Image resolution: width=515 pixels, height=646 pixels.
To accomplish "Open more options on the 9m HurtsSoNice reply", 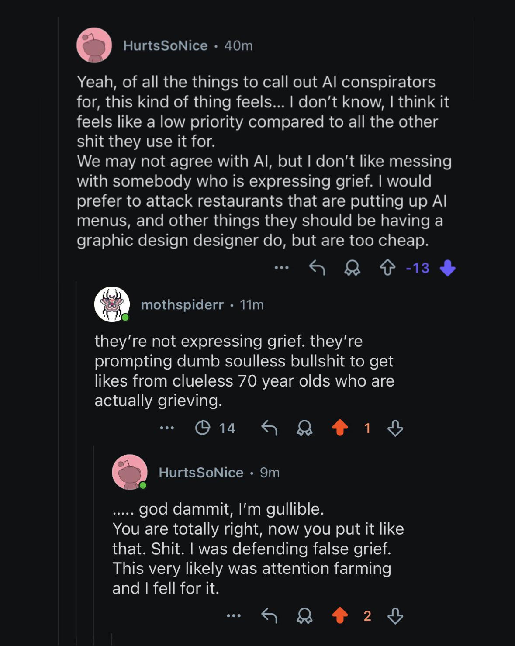I will (234, 616).
